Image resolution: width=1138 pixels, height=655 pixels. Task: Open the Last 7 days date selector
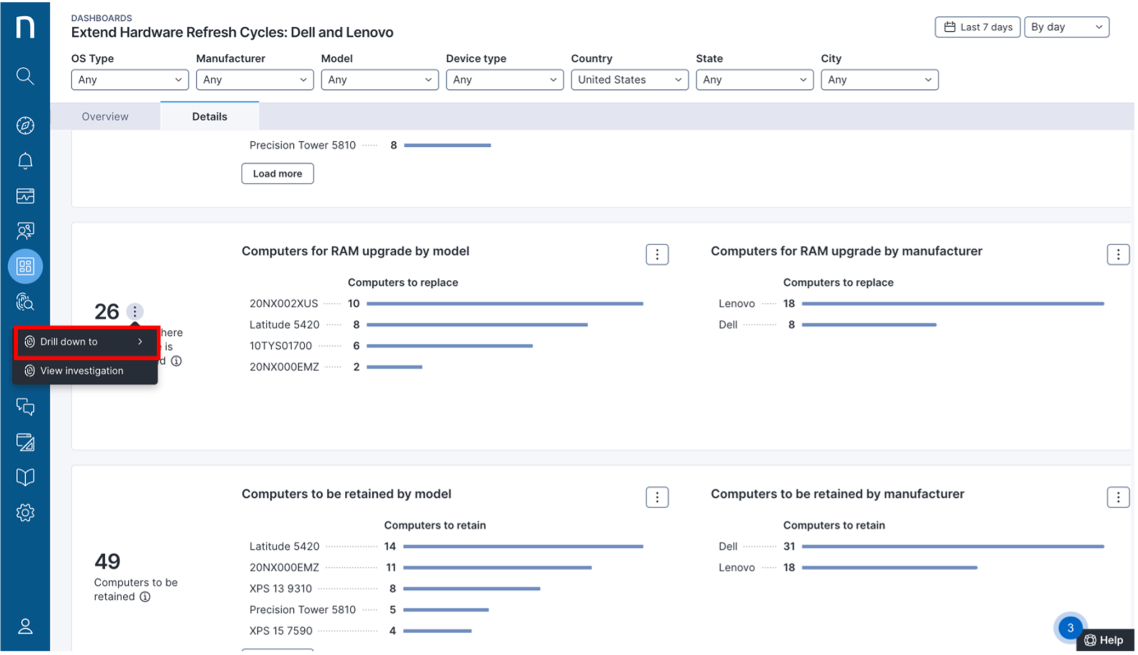click(x=977, y=26)
